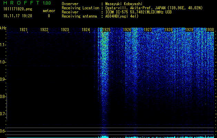Click the 1.0 kHz axis label
The width and height of the screenshot is (217, 138).
(3, 62)
